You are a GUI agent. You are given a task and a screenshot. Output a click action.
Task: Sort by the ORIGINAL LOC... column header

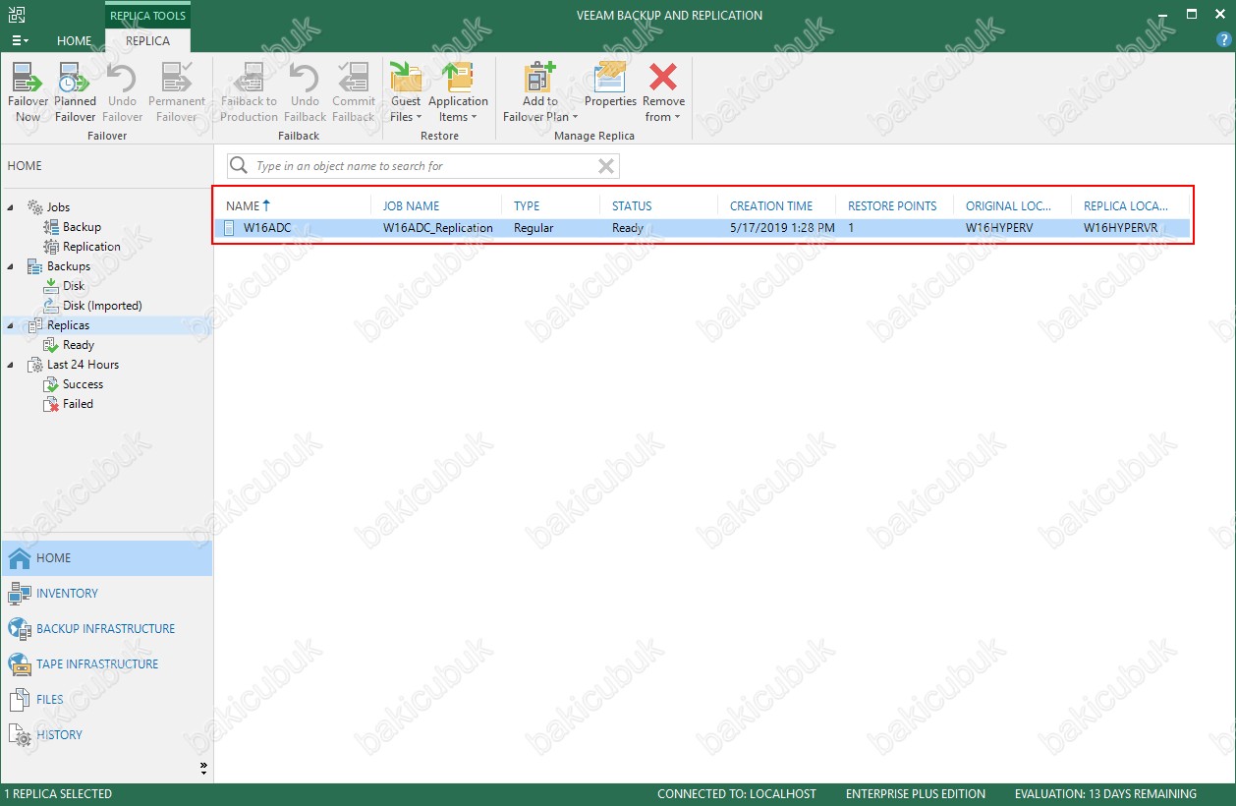1009,205
